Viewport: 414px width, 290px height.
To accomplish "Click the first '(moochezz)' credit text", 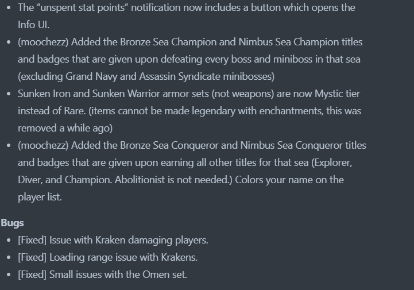I will point(43,42).
